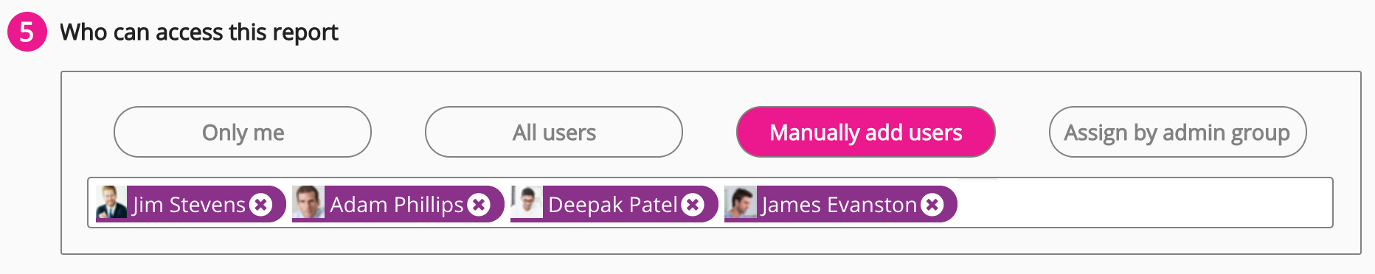Click Adam Phillips' profile picture
This screenshot has width=1375, height=274.
[x=308, y=202]
